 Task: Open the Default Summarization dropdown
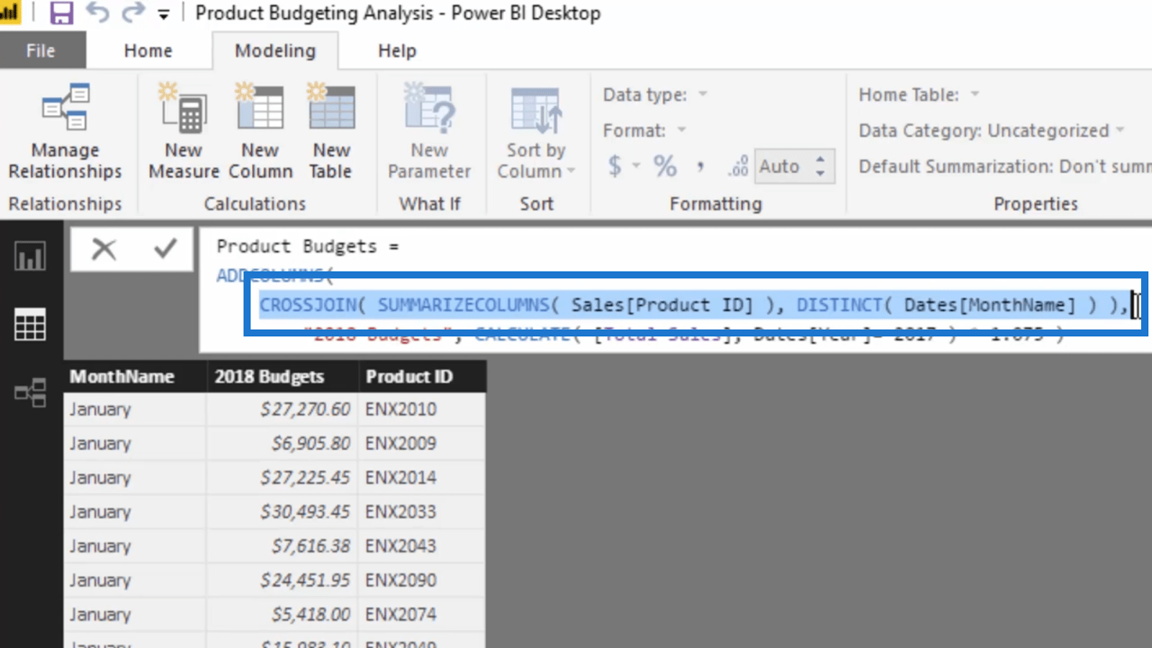click(1005, 166)
